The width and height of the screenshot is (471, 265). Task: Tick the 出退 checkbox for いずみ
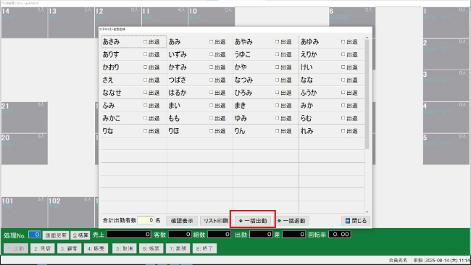coord(211,54)
